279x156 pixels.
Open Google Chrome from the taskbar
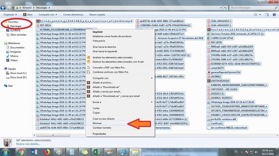point(20,152)
